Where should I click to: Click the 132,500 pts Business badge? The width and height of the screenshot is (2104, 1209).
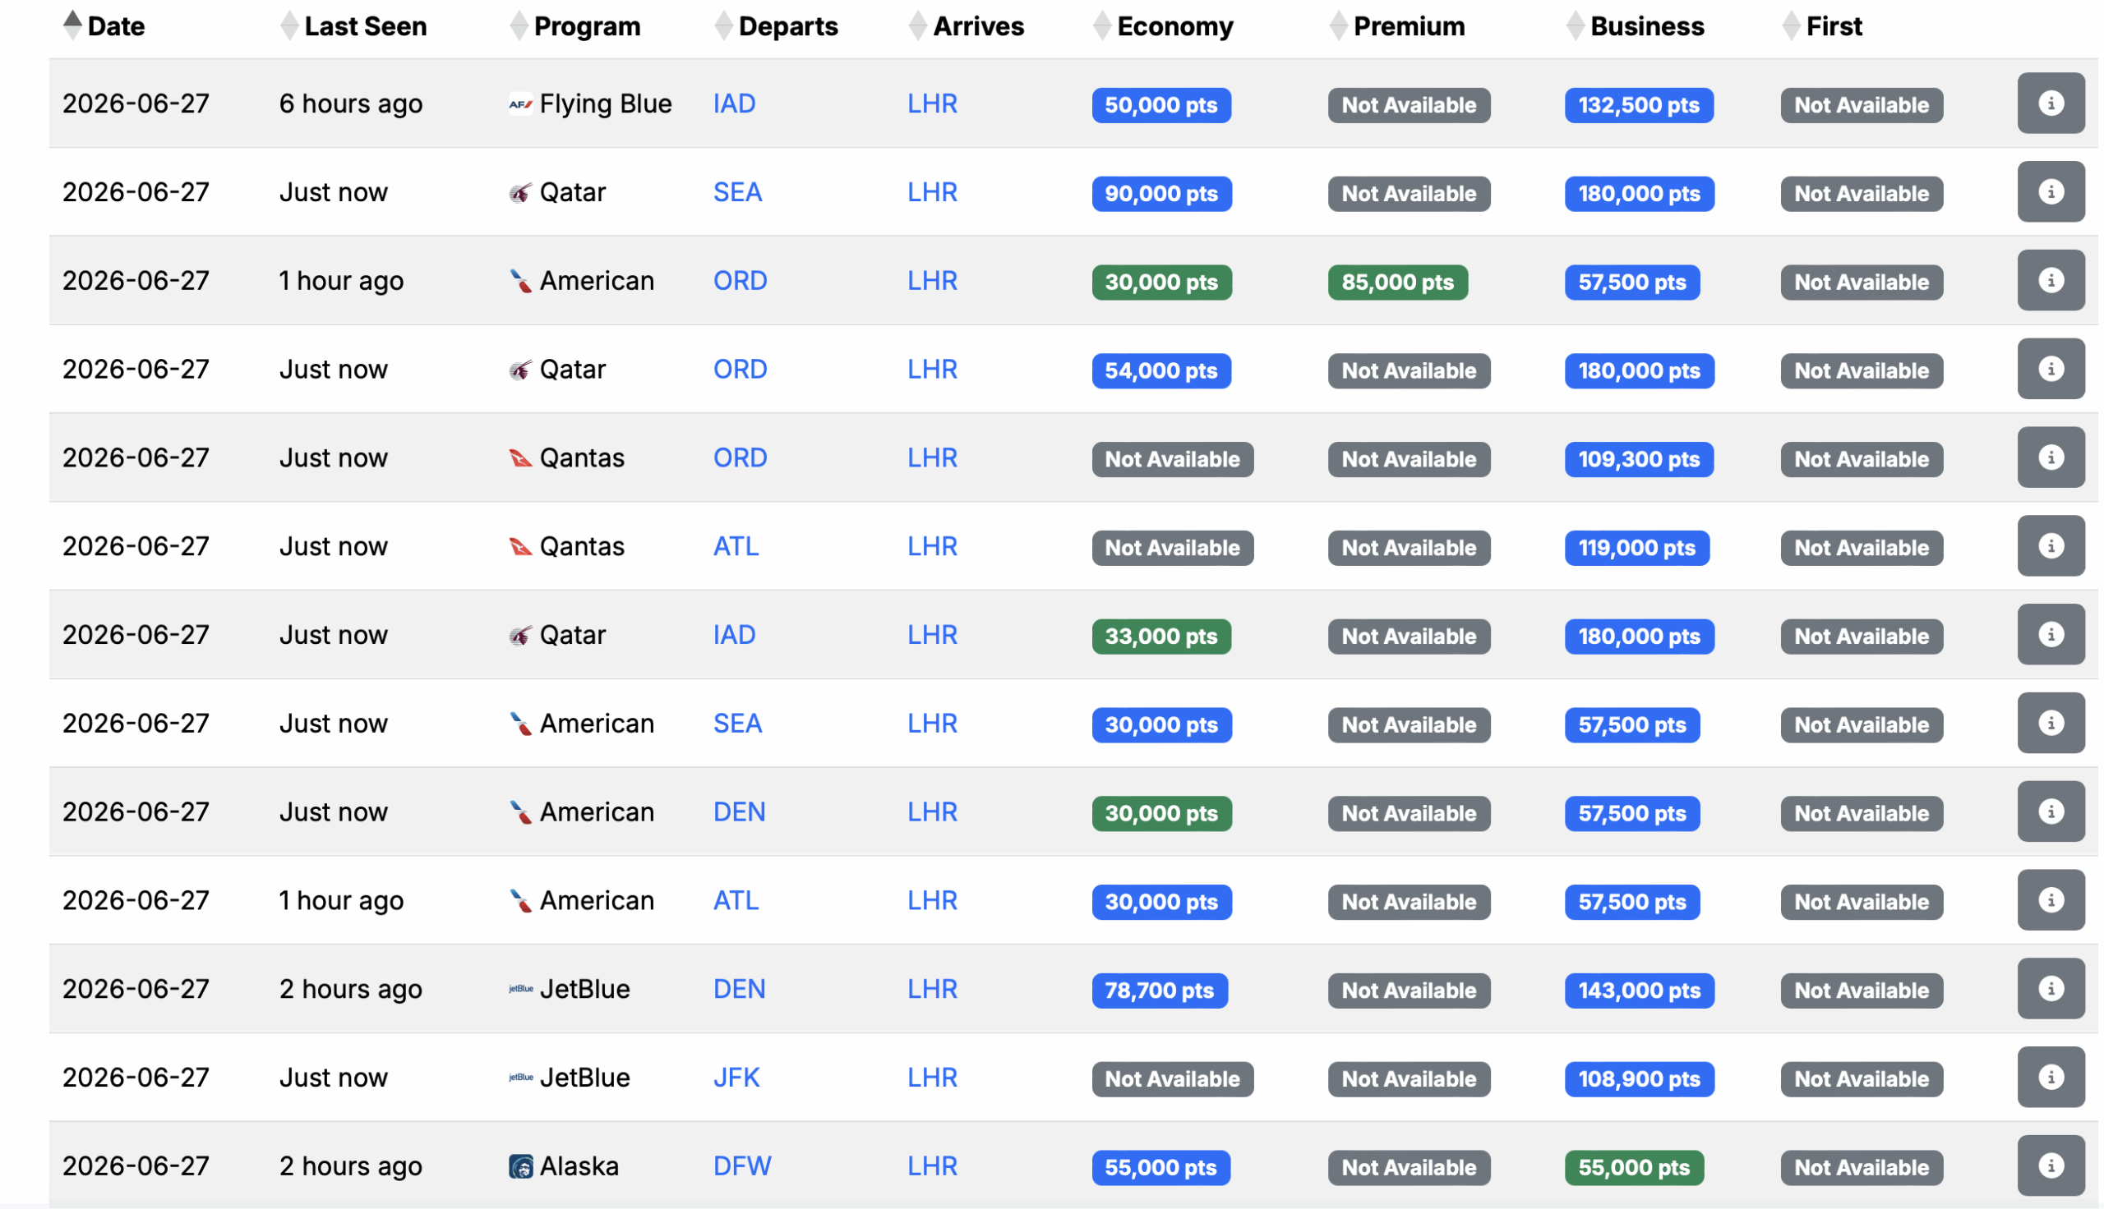click(1637, 105)
